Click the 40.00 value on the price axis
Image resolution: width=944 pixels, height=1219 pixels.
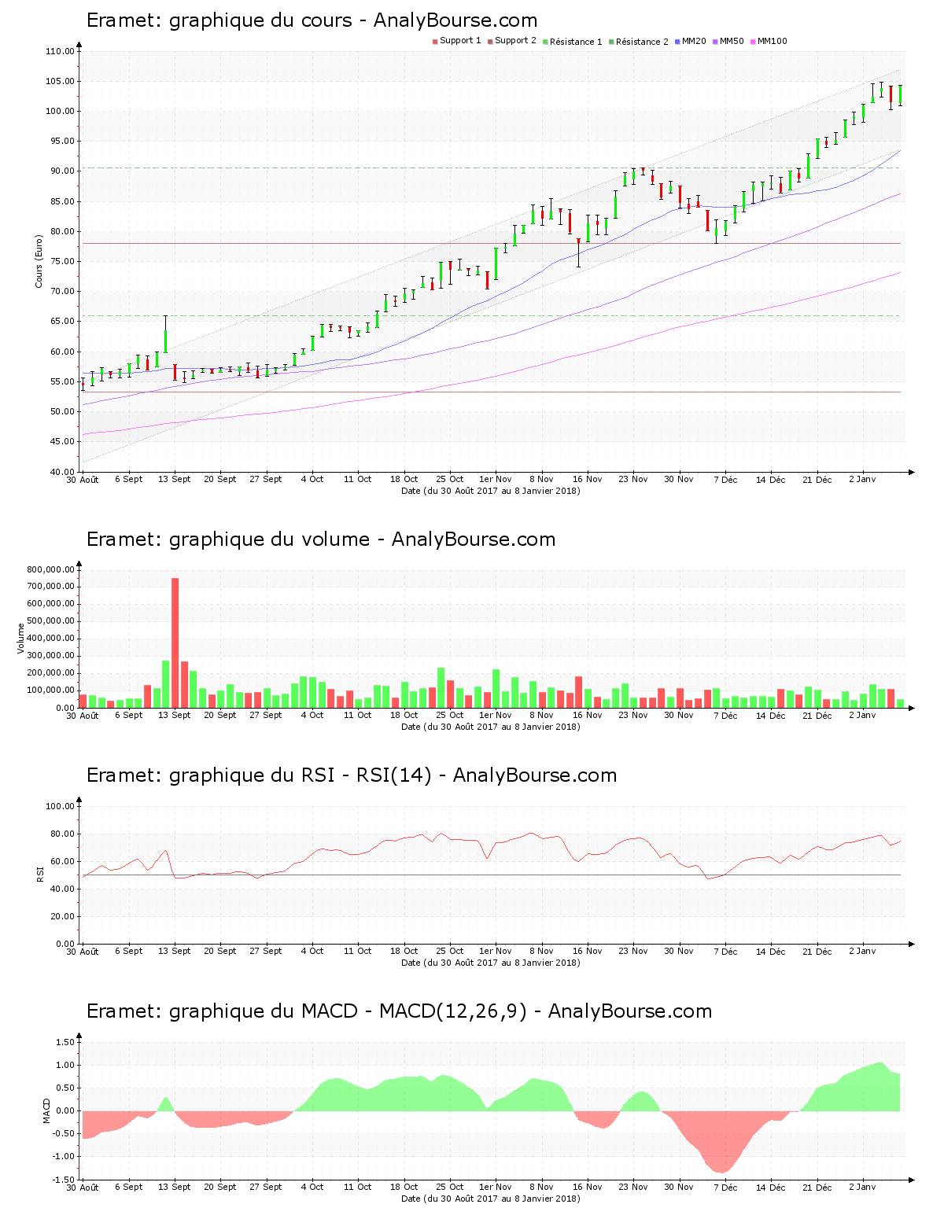62,472
